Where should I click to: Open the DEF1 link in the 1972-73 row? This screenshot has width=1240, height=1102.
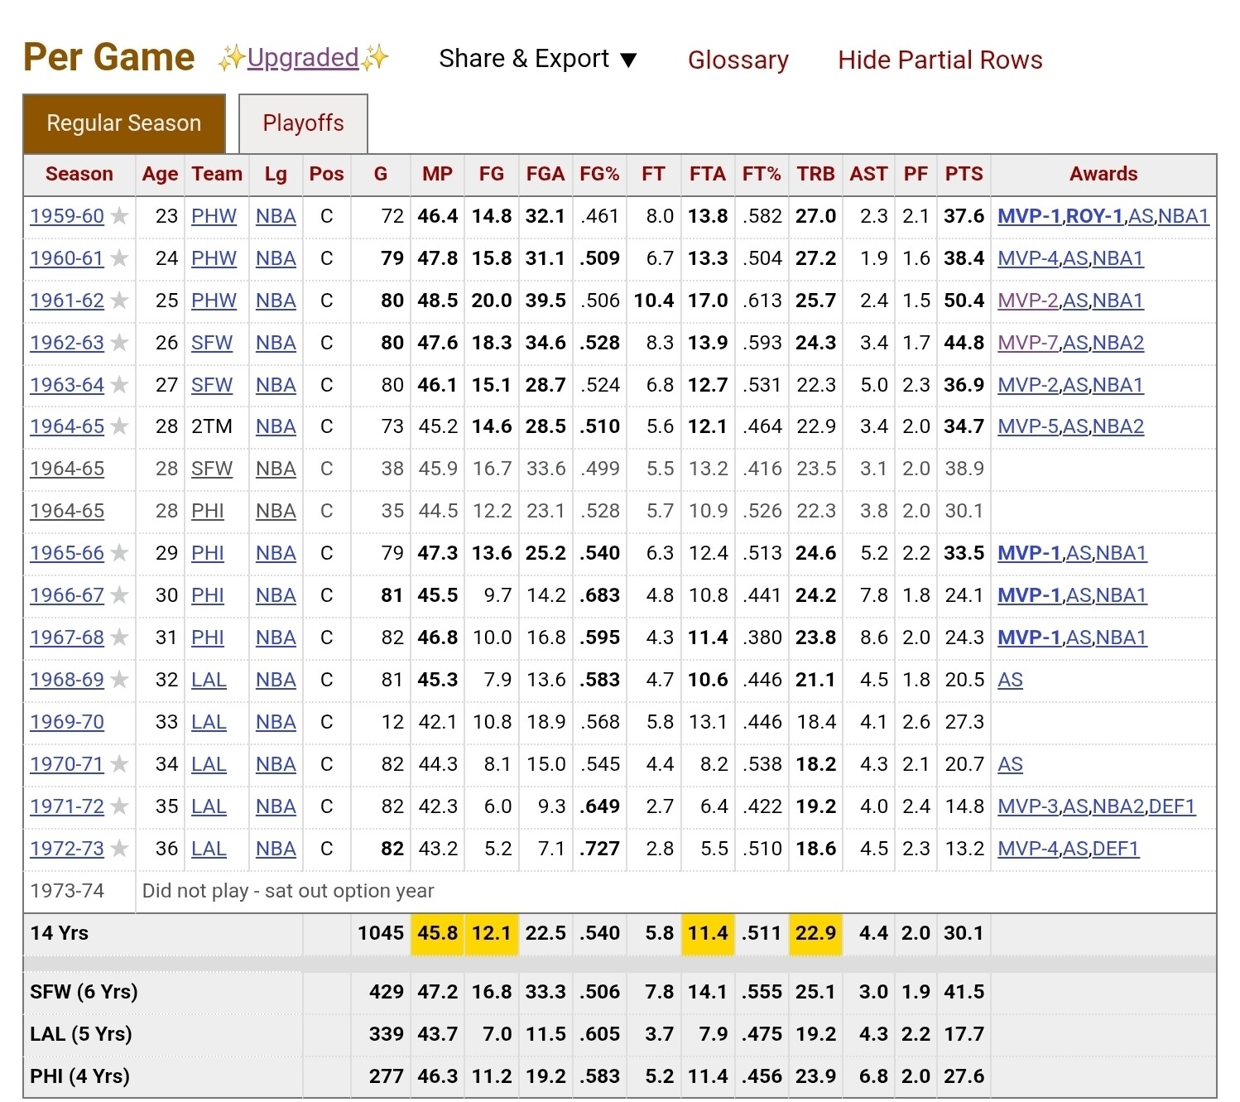(1116, 849)
